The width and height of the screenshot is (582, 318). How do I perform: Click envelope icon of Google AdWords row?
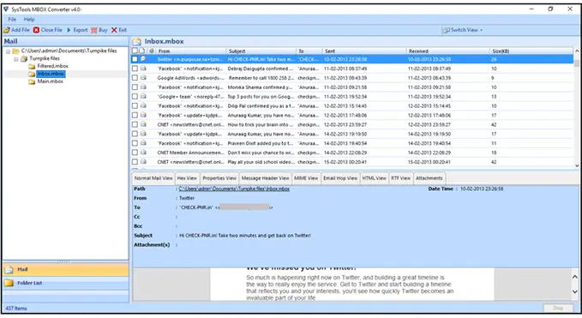[x=143, y=78]
